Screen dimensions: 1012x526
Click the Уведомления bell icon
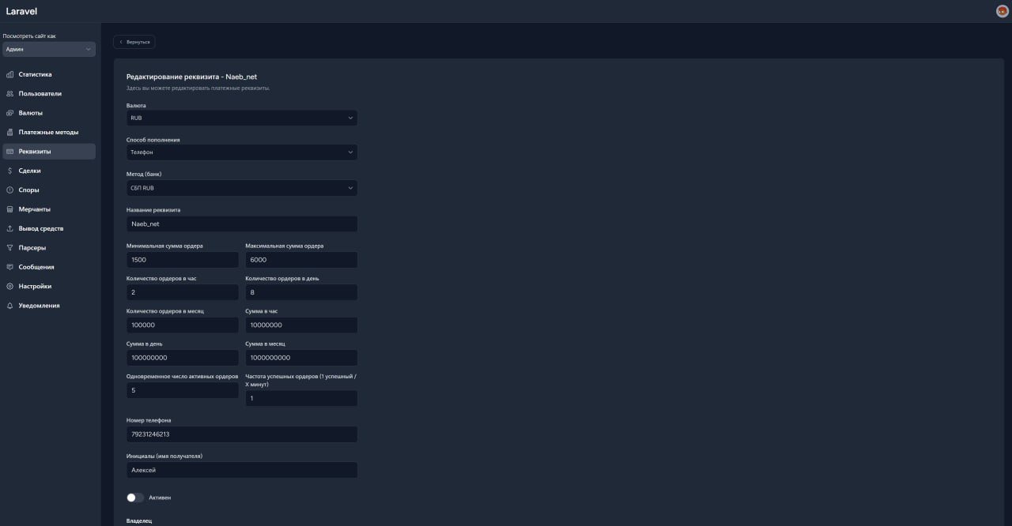pos(9,306)
